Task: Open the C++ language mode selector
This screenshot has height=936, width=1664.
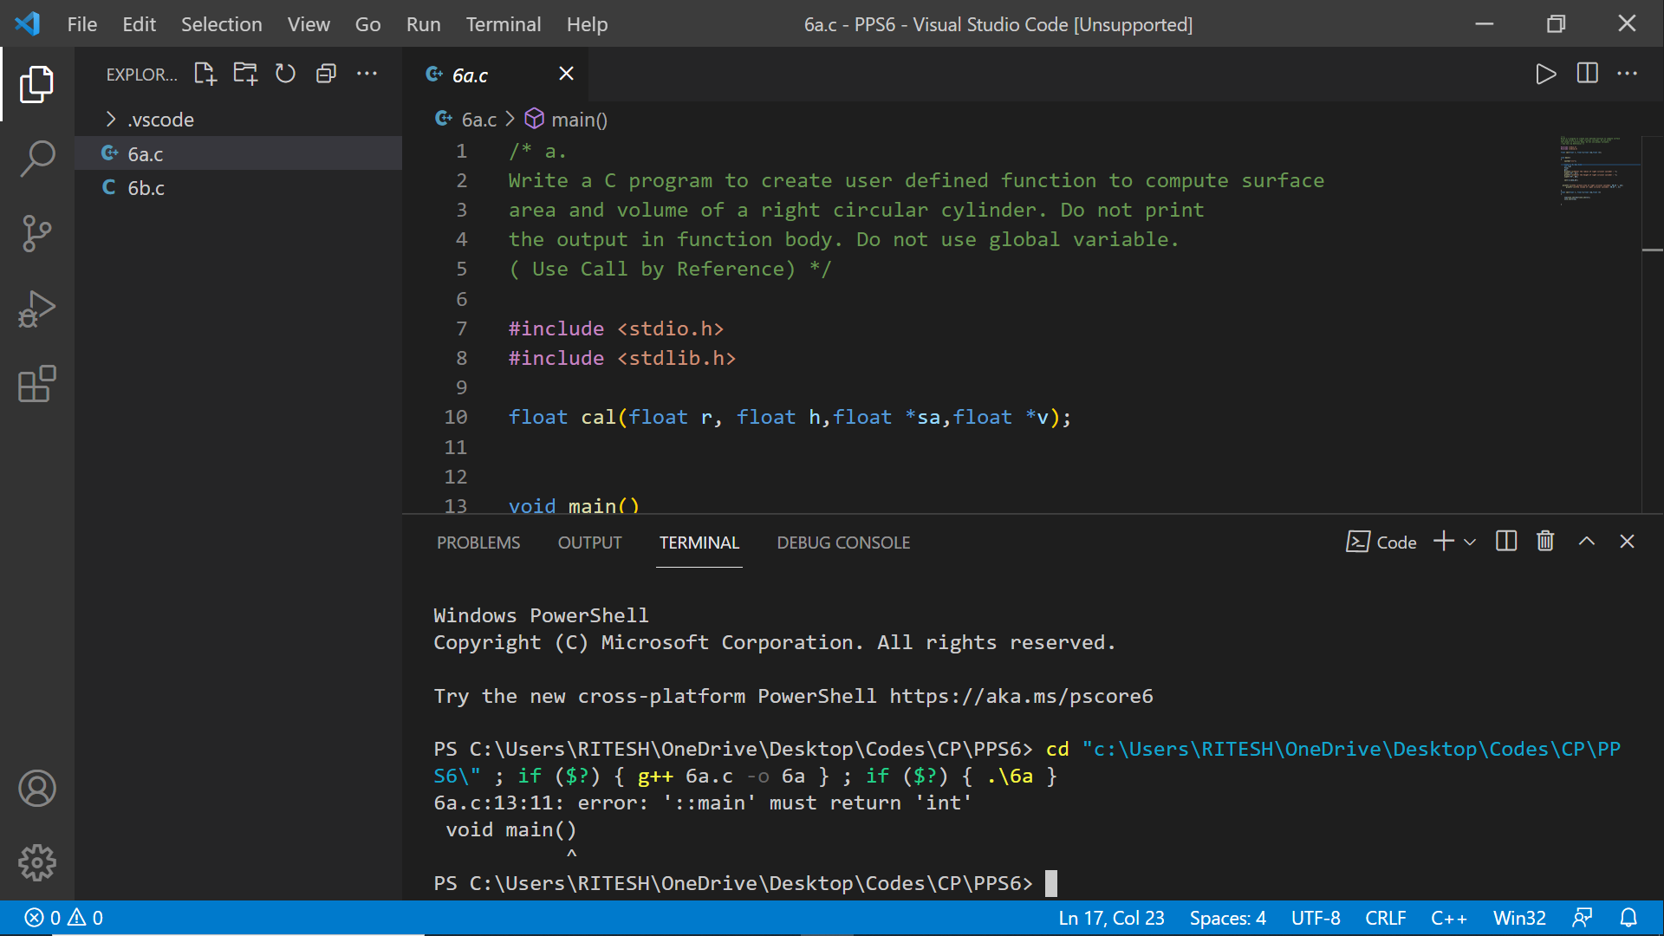Action: [x=1448, y=918]
